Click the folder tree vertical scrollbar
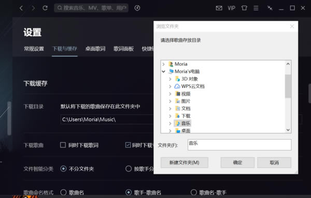The height and width of the screenshot is (198, 311). coord(288,97)
